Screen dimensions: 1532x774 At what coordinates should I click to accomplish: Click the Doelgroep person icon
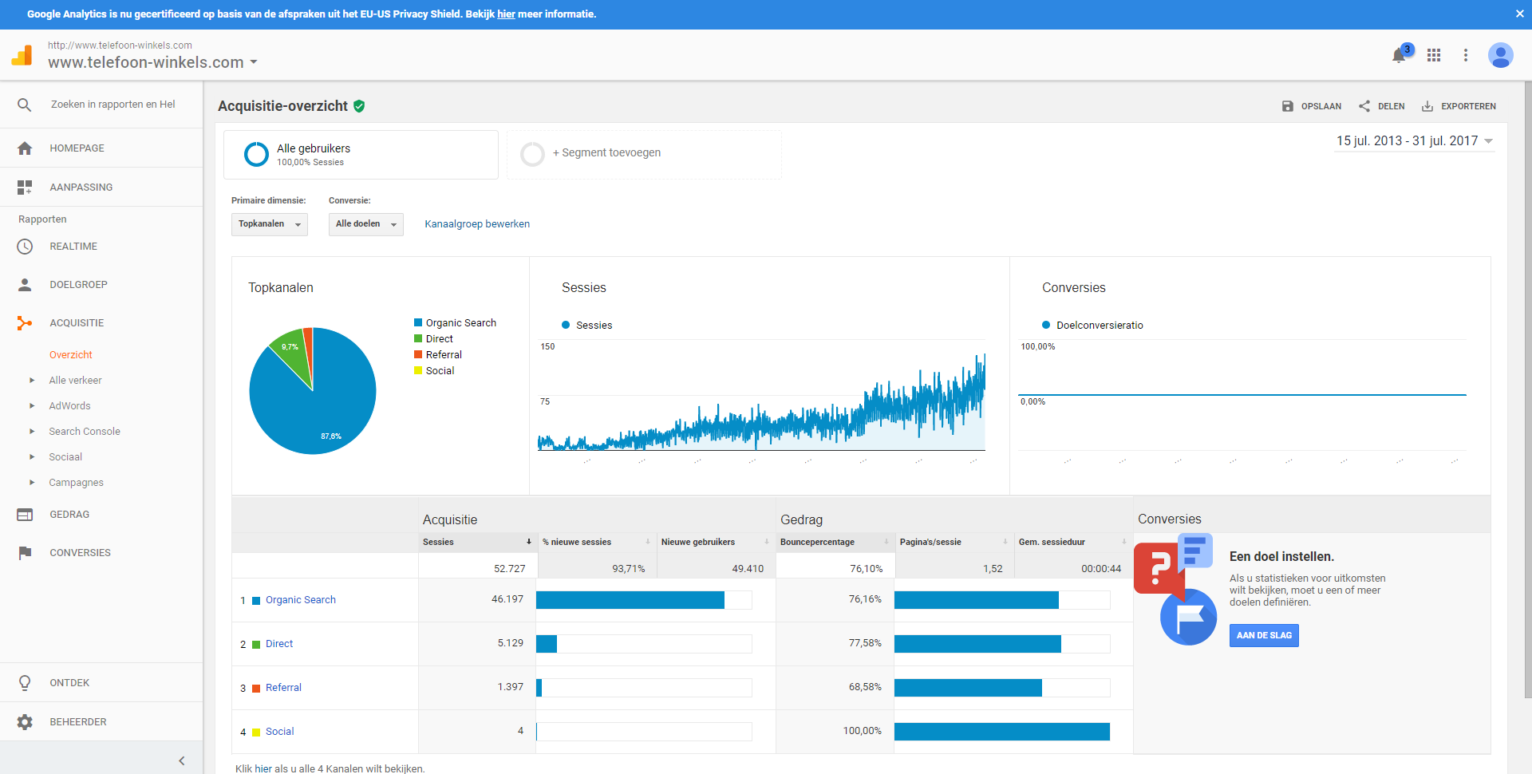point(25,285)
